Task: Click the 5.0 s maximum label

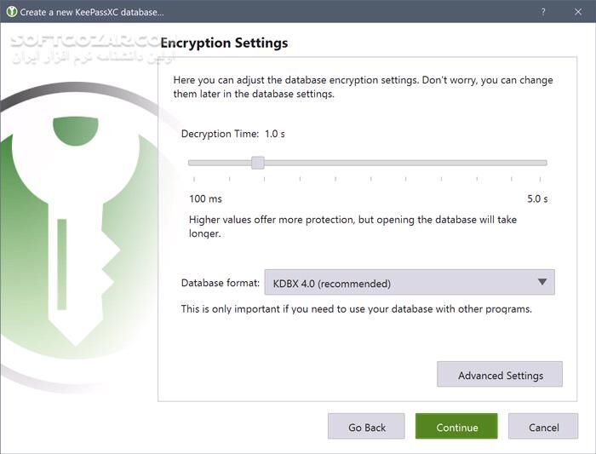Action: point(536,198)
